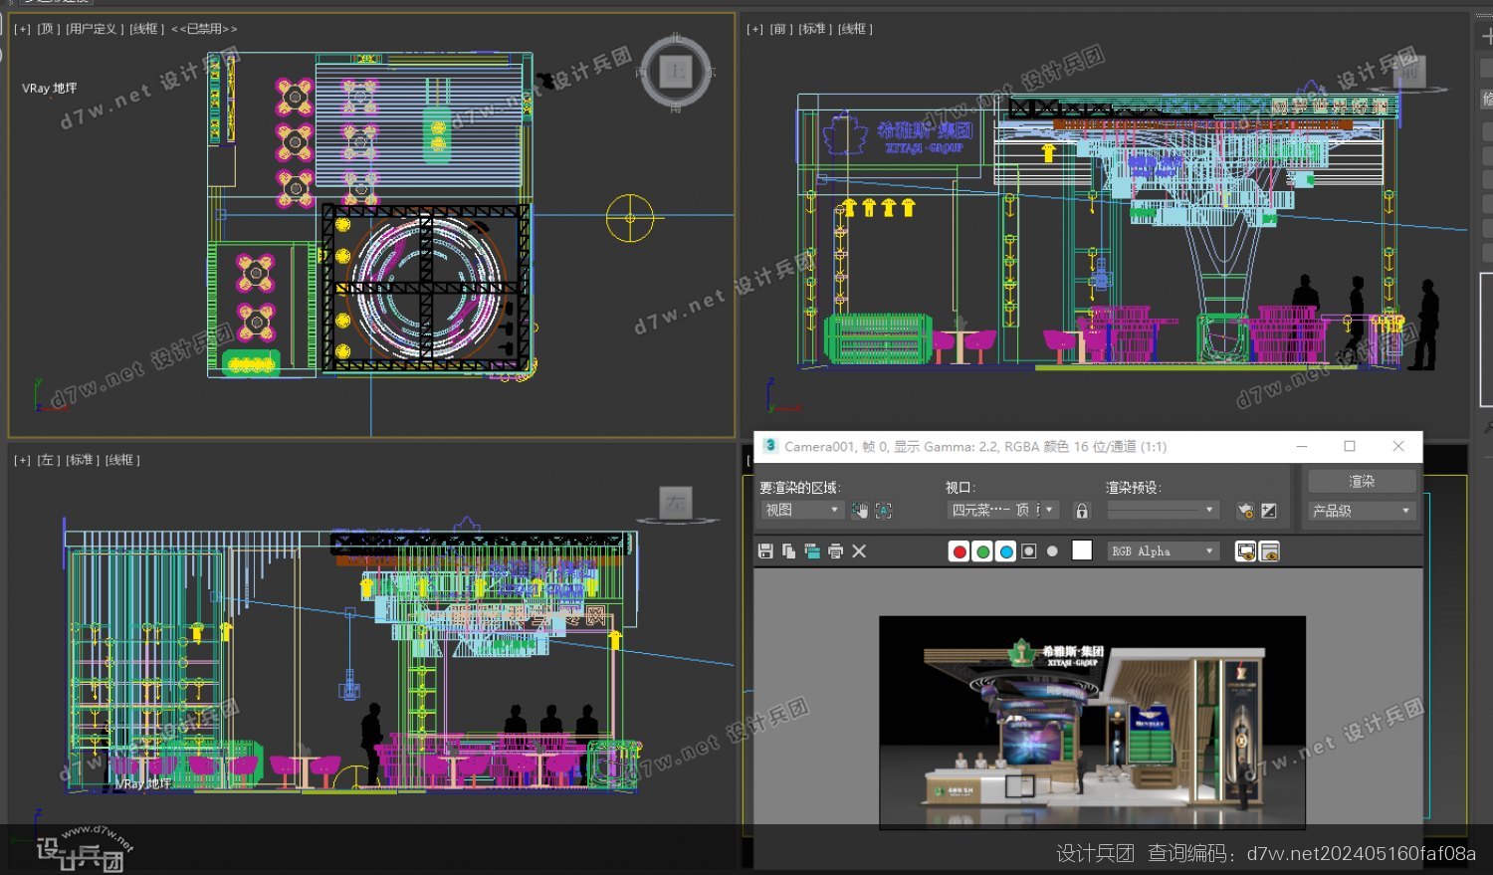Maximize the Camera001 render window
The width and height of the screenshot is (1493, 875).
[1350, 446]
